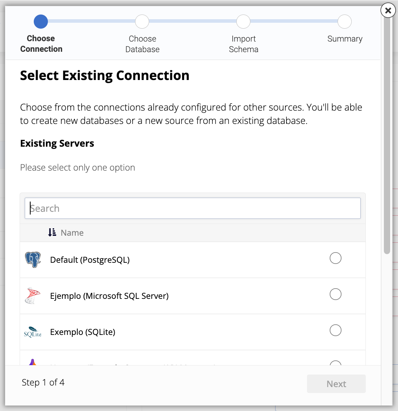Screen dimensions: 398x411
Task: Click the Summary step circle
Action: click(x=344, y=22)
